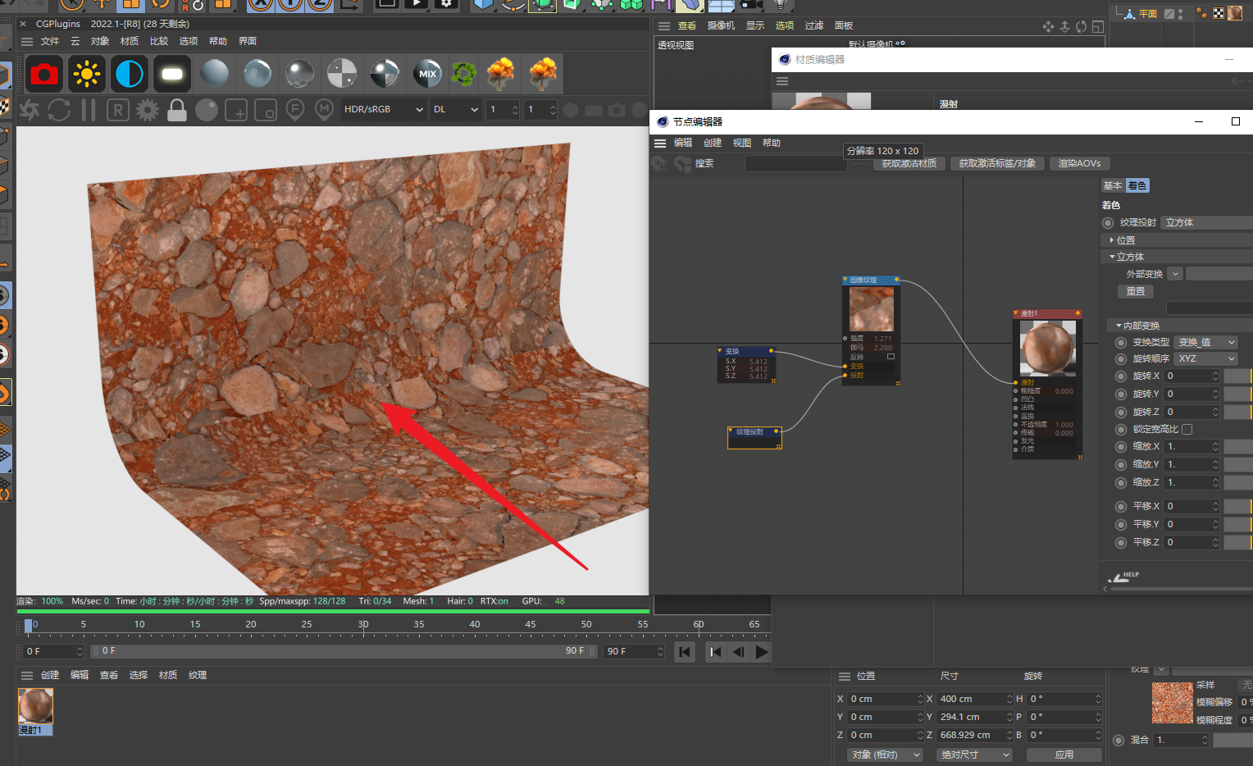Click the 旋转.Y slider bar
The image size is (1253, 766).
[x=1237, y=394]
